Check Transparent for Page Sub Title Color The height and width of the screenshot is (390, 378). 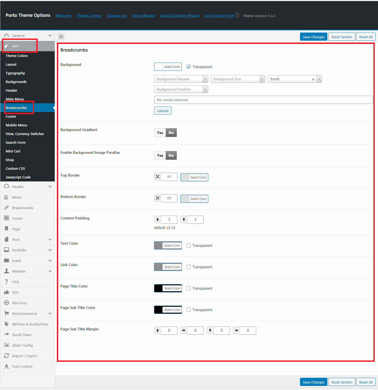pos(188,310)
